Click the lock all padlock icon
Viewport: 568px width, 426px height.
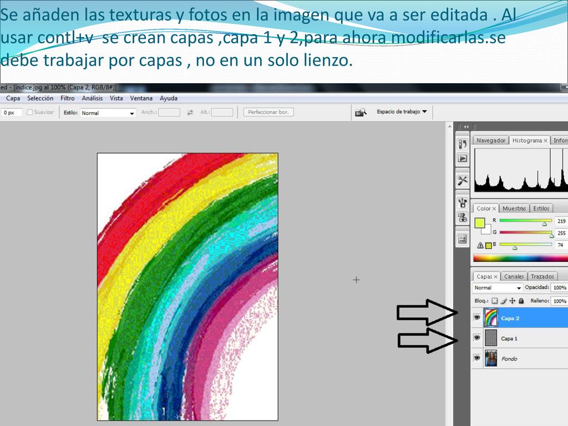coord(521,301)
